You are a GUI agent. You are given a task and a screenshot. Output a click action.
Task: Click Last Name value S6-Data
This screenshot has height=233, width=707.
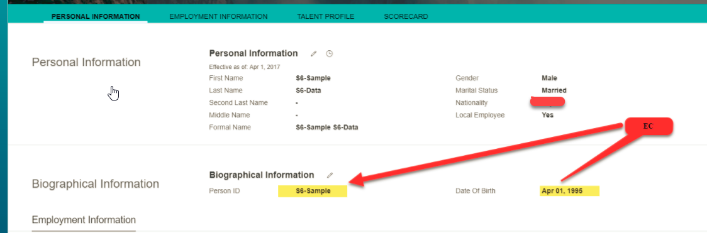coord(308,90)
